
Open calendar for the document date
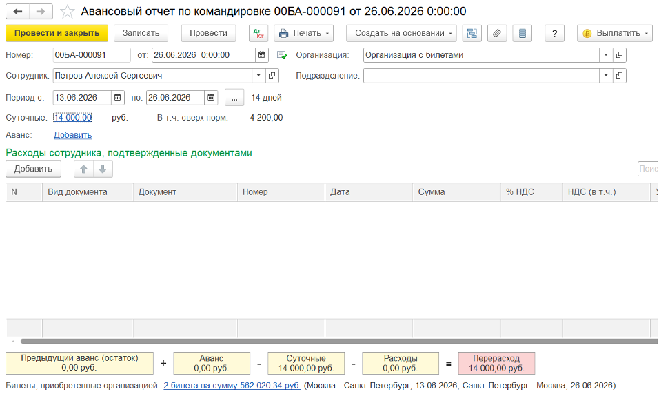pyautogui.click(x=261, y=55)
